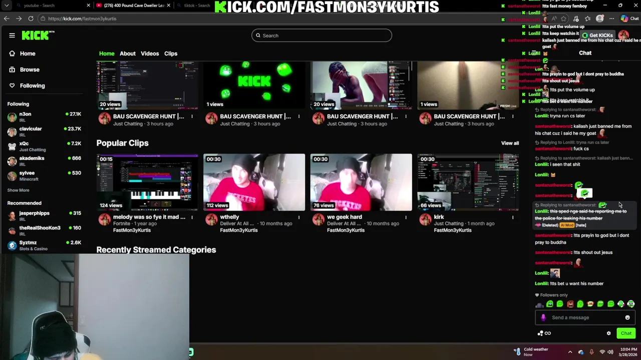This screenshot has width=641, height=360.
Task: Insert the red angry face emote
Action: [570, 304]
